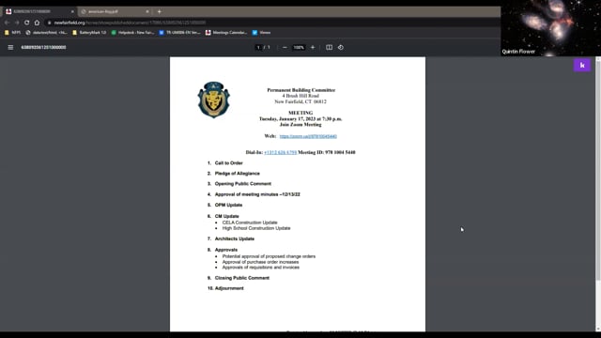
Task: Click the 'OPM Update' agenda item
Action: coord(228,205)
